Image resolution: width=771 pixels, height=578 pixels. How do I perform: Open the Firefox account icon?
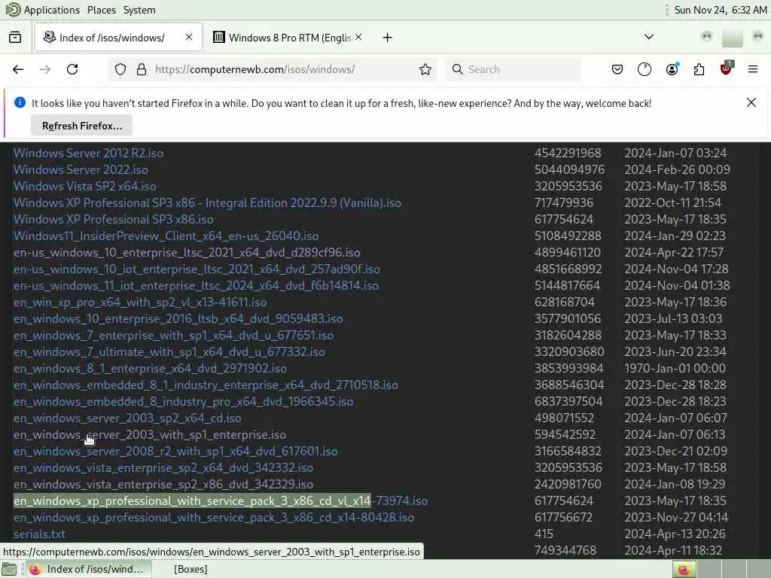click(672, 69)
